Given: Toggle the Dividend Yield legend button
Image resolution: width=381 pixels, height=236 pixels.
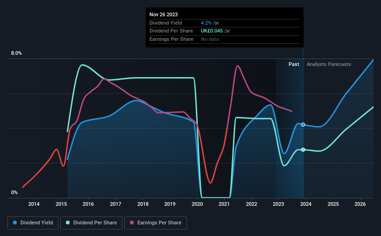Looking at the screenshot, I should tap(33, 223).
